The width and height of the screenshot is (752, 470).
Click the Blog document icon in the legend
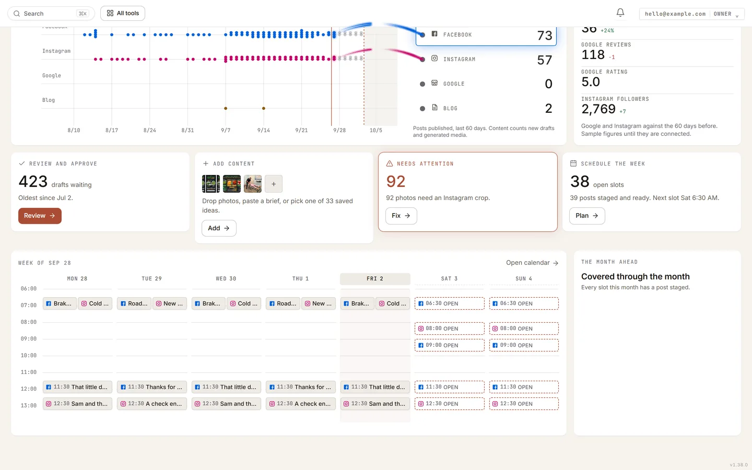[434, 108]
